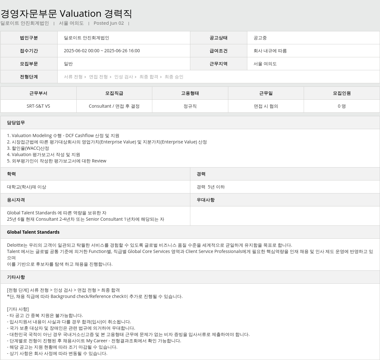The image size is (380, 360).
Task: Click the company name '딜로이트 안진회계법인' under the title
Action: (x=25, y=23)
